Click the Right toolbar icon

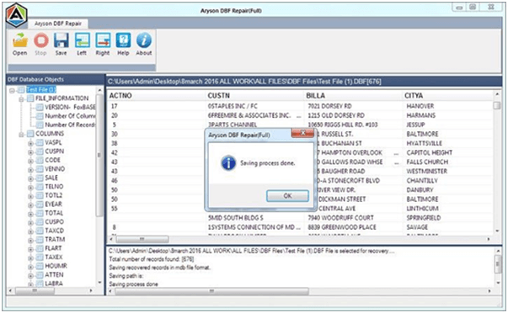point(103,44)
